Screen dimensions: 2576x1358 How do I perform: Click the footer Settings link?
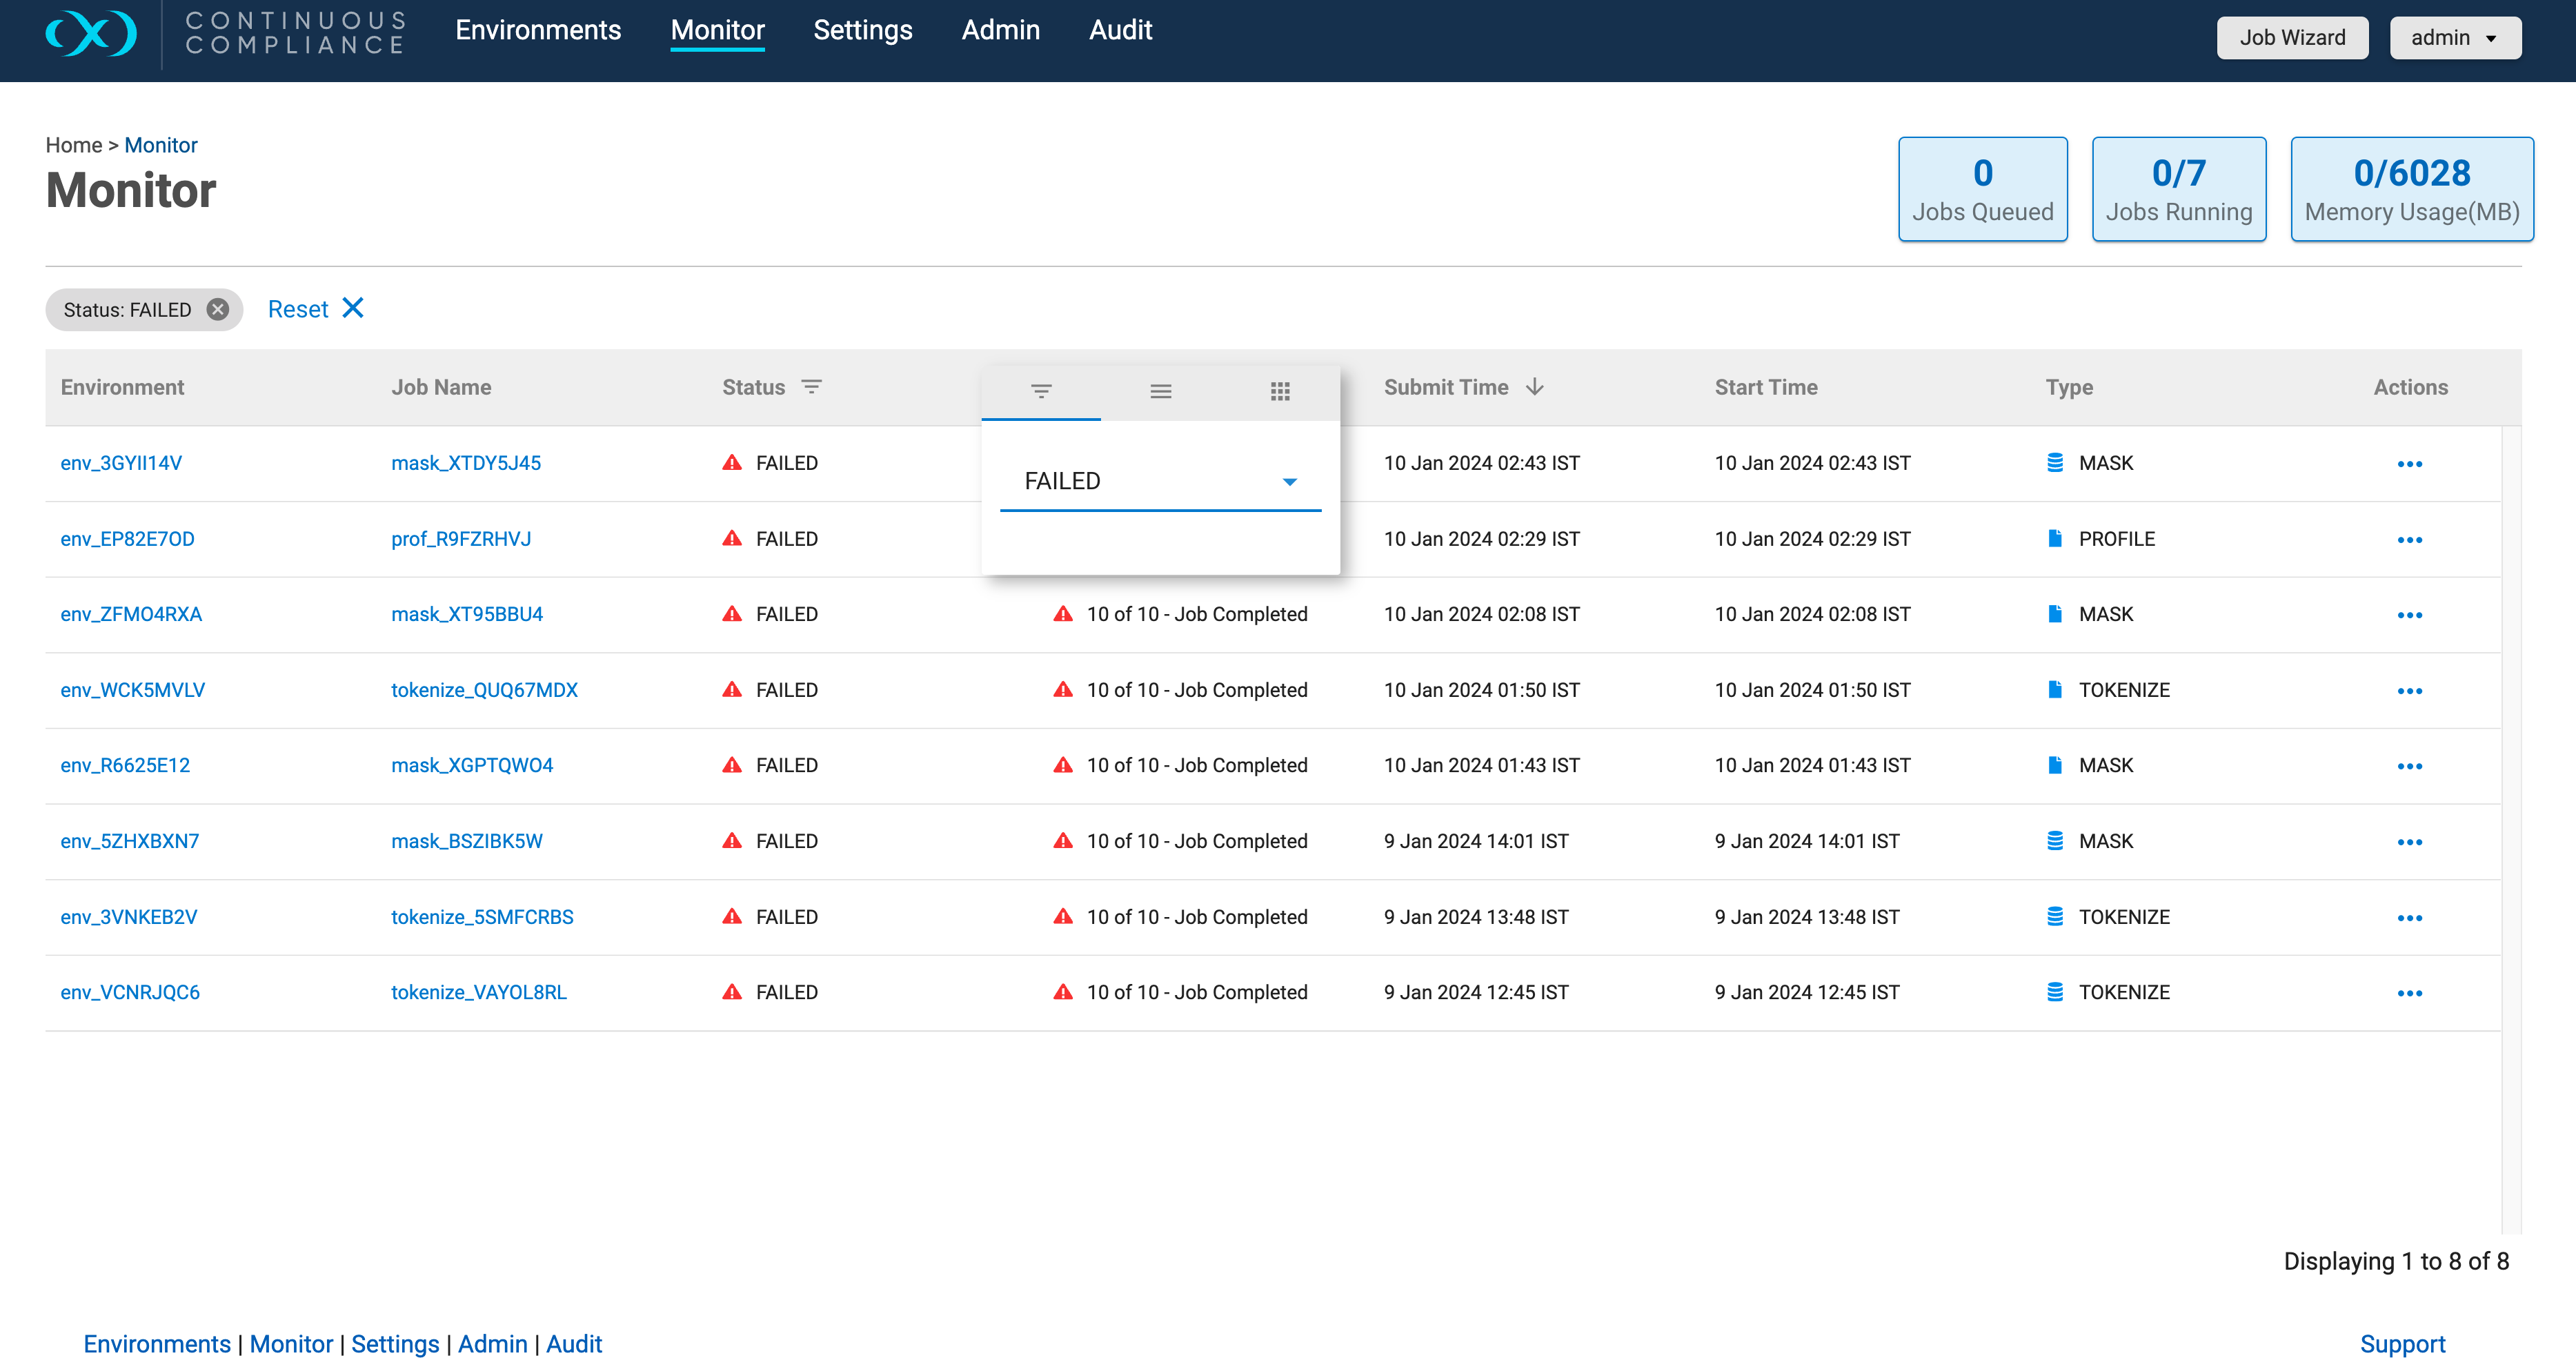click(395, 1344)
